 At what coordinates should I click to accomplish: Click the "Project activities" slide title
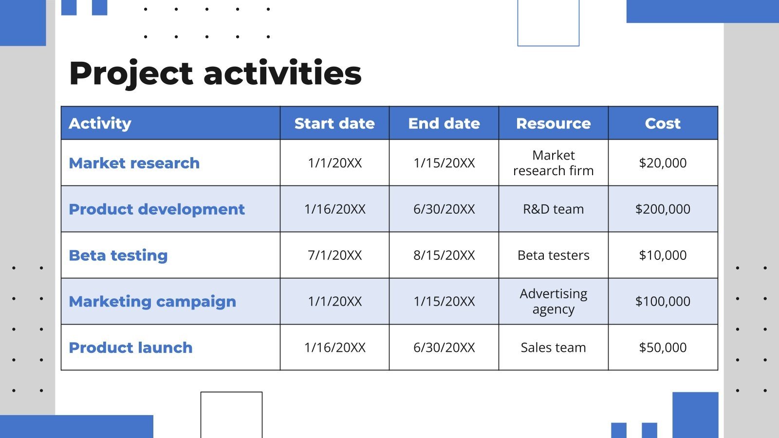(x=214, y=73)
